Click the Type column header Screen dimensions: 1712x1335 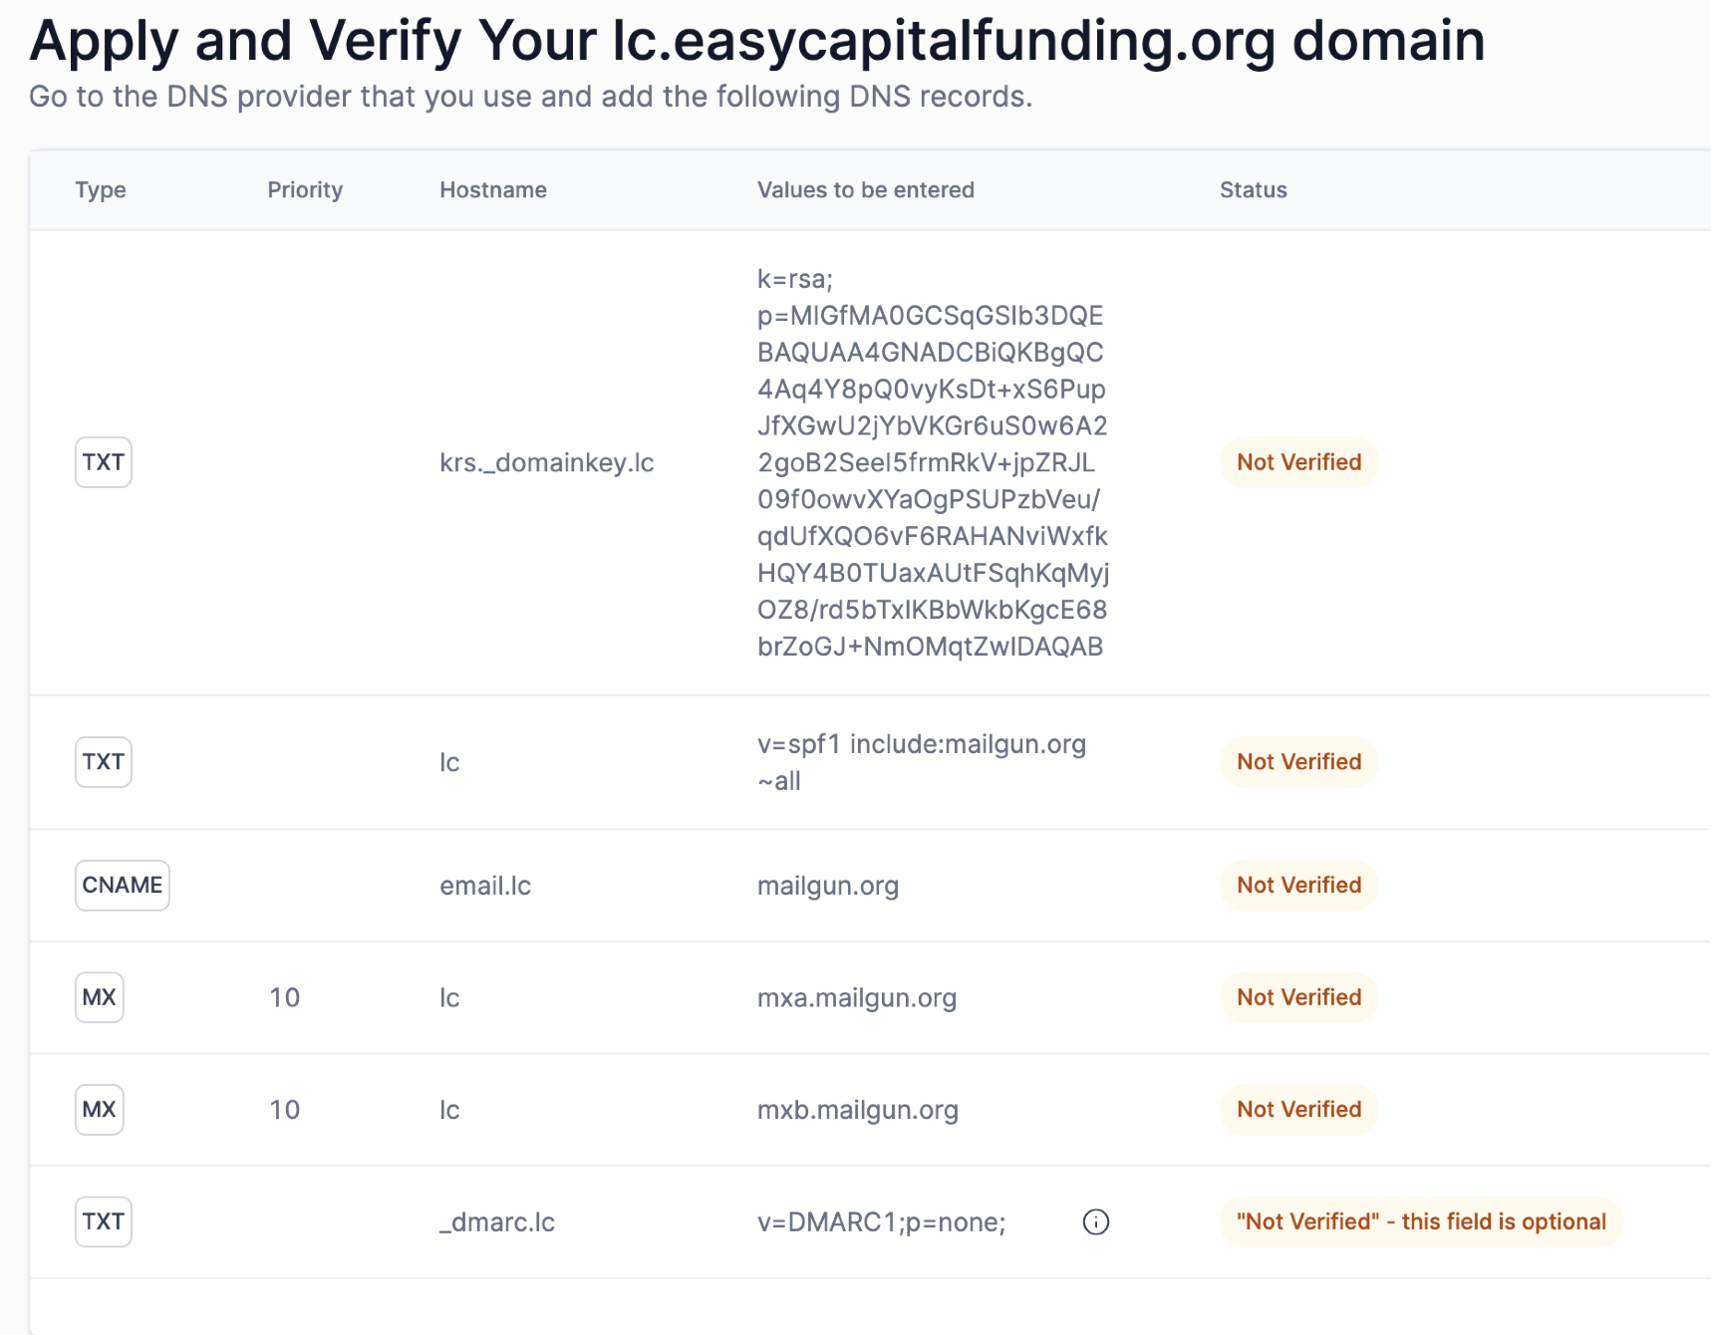tap(101, 190)
